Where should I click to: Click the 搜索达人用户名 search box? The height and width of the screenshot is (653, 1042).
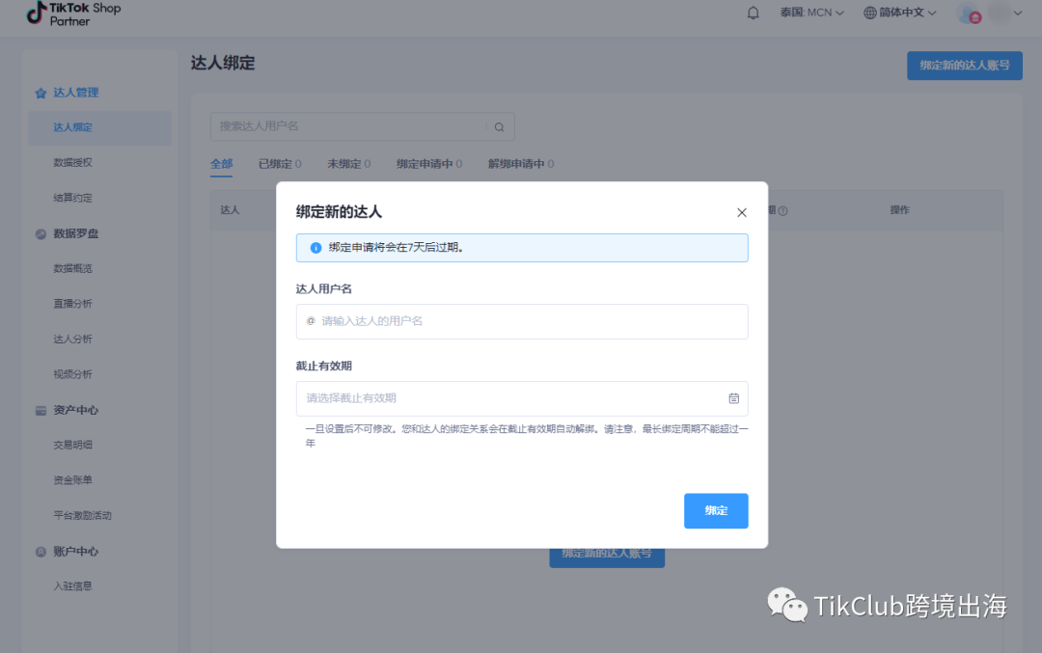pyautogui.click(x=362, y=127)
